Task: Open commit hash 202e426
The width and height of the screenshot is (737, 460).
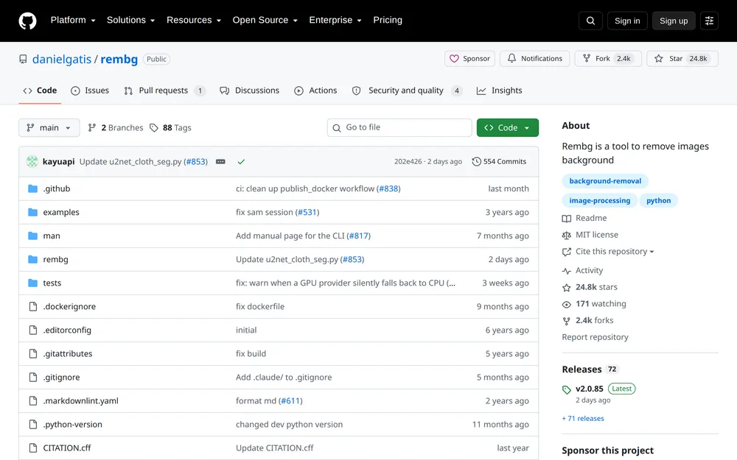Action: coord(408,161)
